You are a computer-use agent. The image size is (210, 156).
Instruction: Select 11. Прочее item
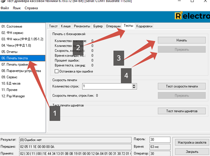point(23,90)
